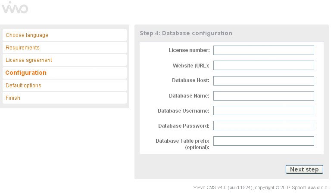Click the Database Password box
Image resolution: width=334 pixels, height=193 pixels.
[263, 126]
